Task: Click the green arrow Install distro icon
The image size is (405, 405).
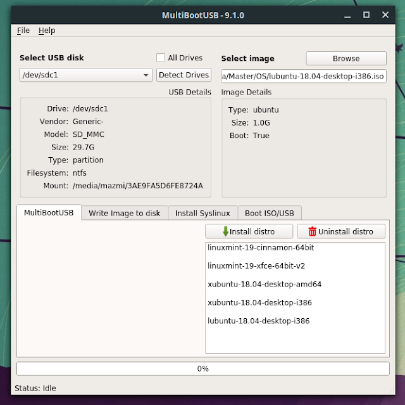Action: point(225,231)
